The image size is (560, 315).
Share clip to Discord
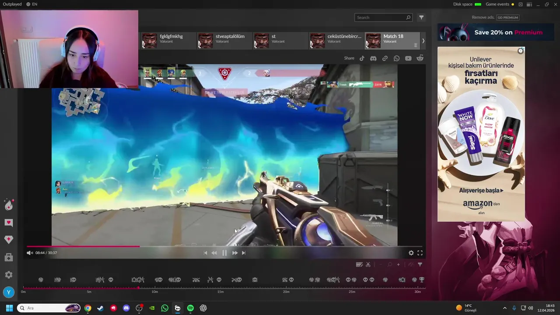pyautogui.click(x=373, y=58)
